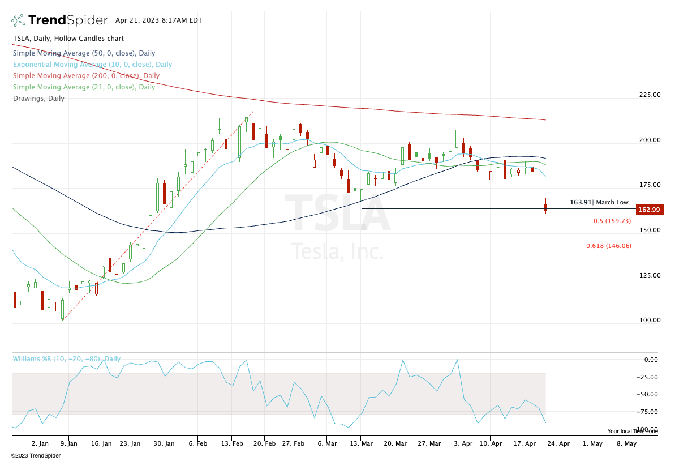The image size is (675, 461).
Task: Click the TrendSpider wordmark
Action: [x=68, y=20]
